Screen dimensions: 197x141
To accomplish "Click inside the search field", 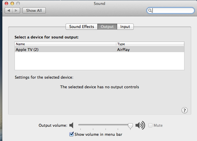I will (172, 10).
